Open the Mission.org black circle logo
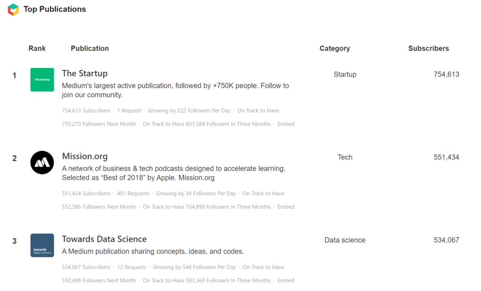481x291 pixels. click(x=42, y=162)
